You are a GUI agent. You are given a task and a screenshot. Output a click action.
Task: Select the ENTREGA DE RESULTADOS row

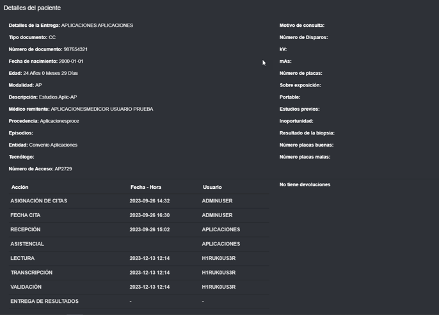pyautogui.click(x=139, y=302)
